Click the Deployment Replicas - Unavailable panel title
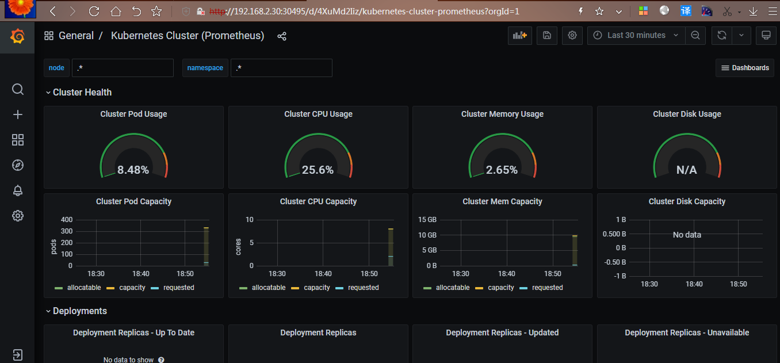This screenshot has height=363, width=780. tap(687, 333)
